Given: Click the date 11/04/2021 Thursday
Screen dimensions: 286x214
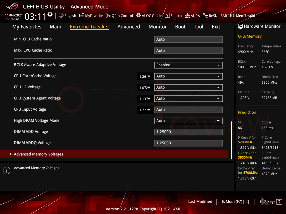Looking at the screenshot, I should coord(14,17).
